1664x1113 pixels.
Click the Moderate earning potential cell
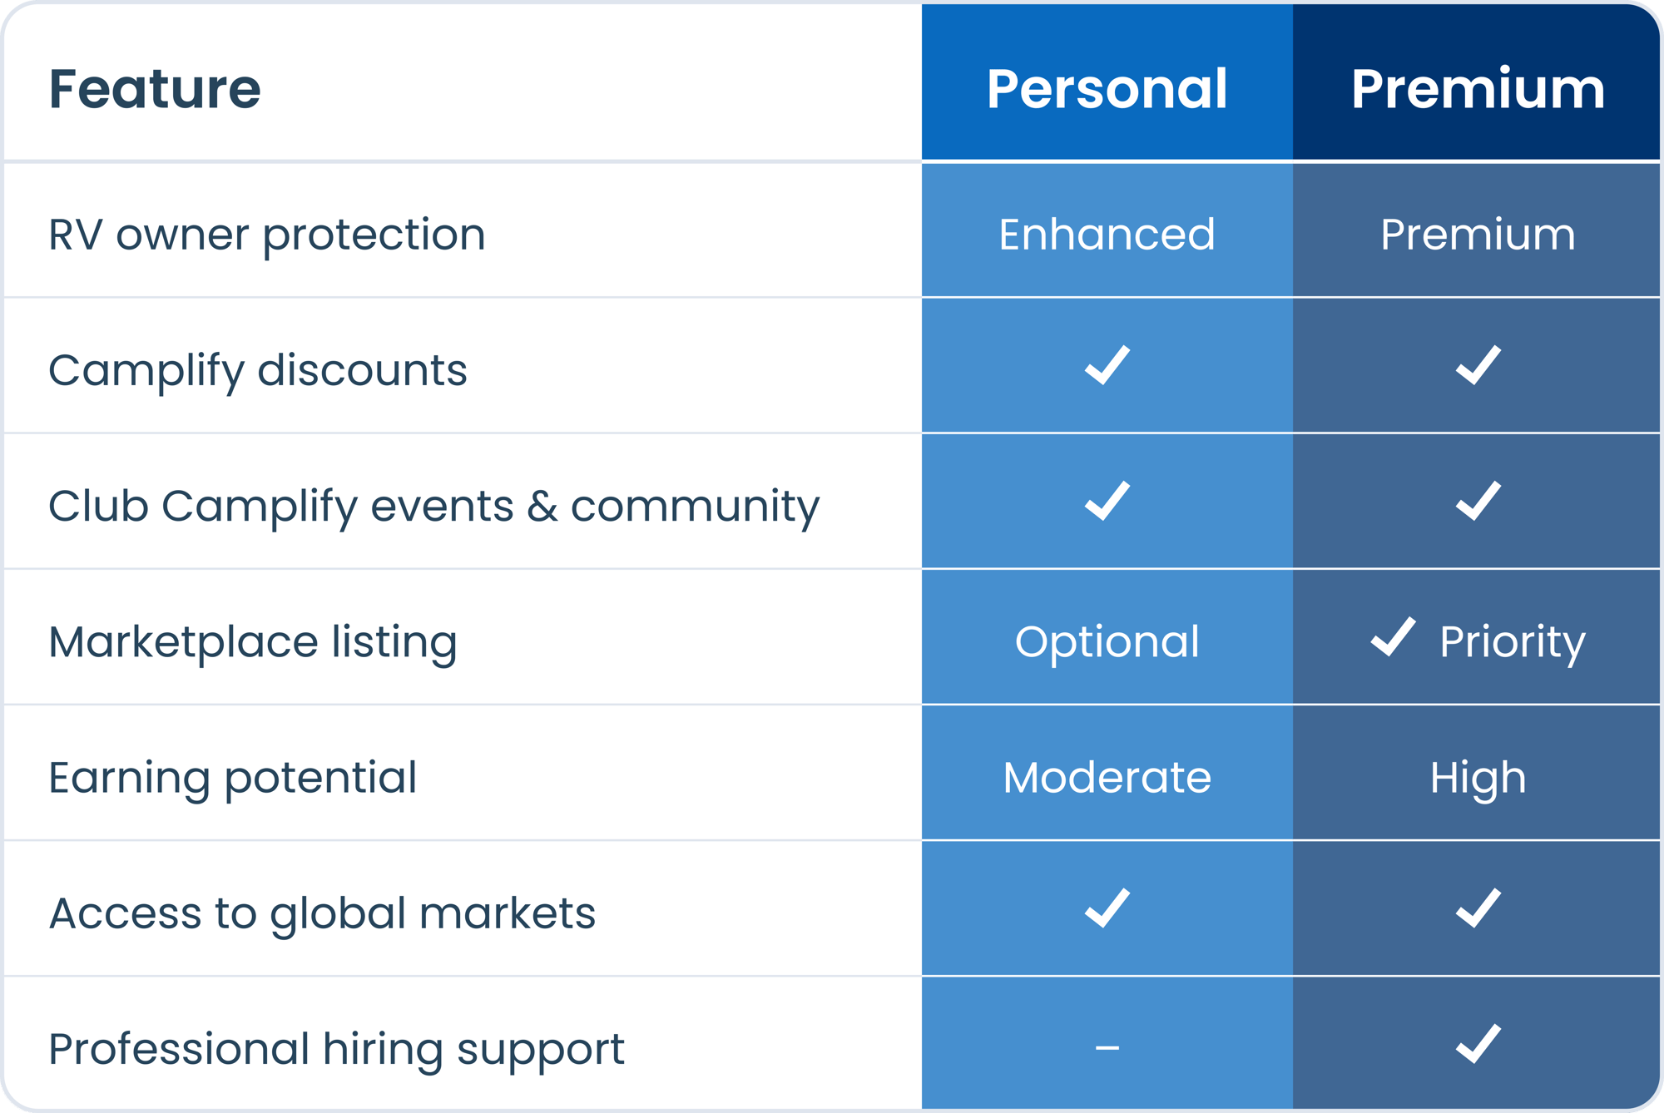coord(1107,773)
